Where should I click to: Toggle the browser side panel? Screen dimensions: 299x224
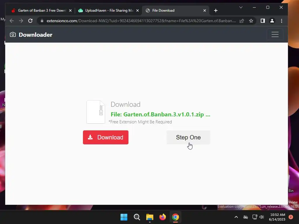263,21
